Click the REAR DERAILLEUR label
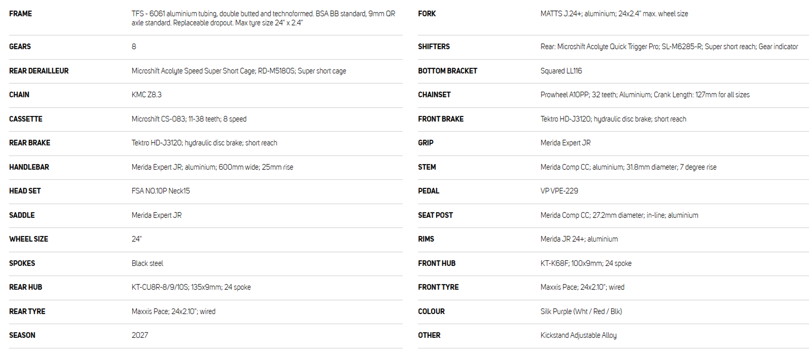 39,71
